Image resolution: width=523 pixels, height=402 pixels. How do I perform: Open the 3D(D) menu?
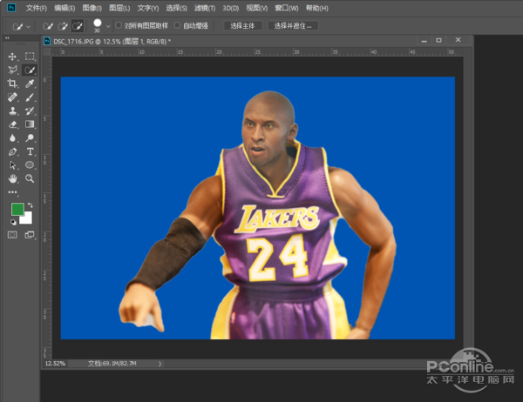pos(231,8)
